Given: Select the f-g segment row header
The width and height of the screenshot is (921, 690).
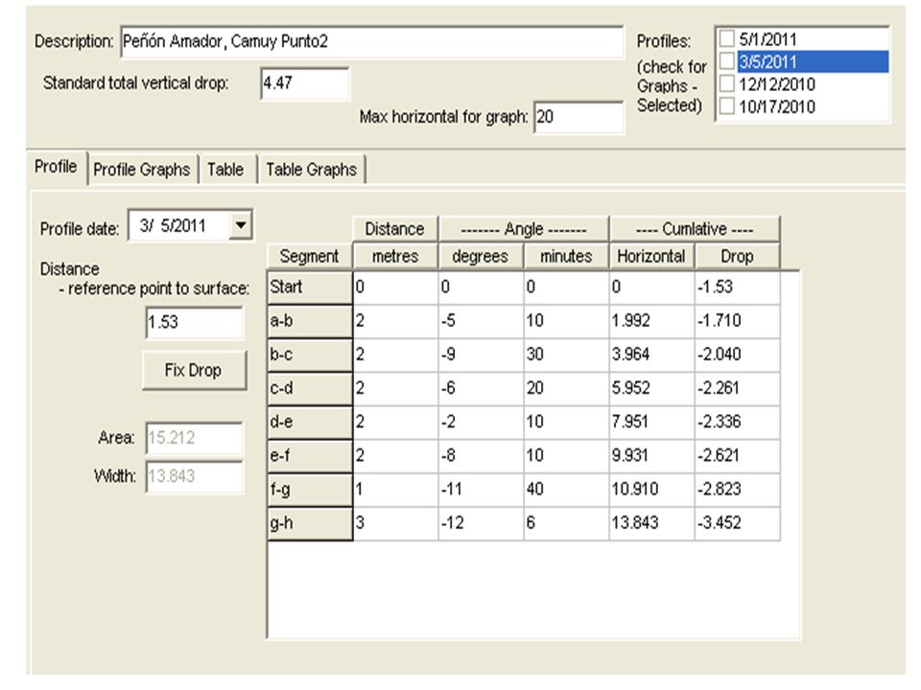Looking at the screenshot, I should (x=310, y=490).
